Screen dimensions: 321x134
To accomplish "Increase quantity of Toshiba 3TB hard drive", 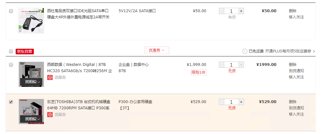I will coord(241,102).
